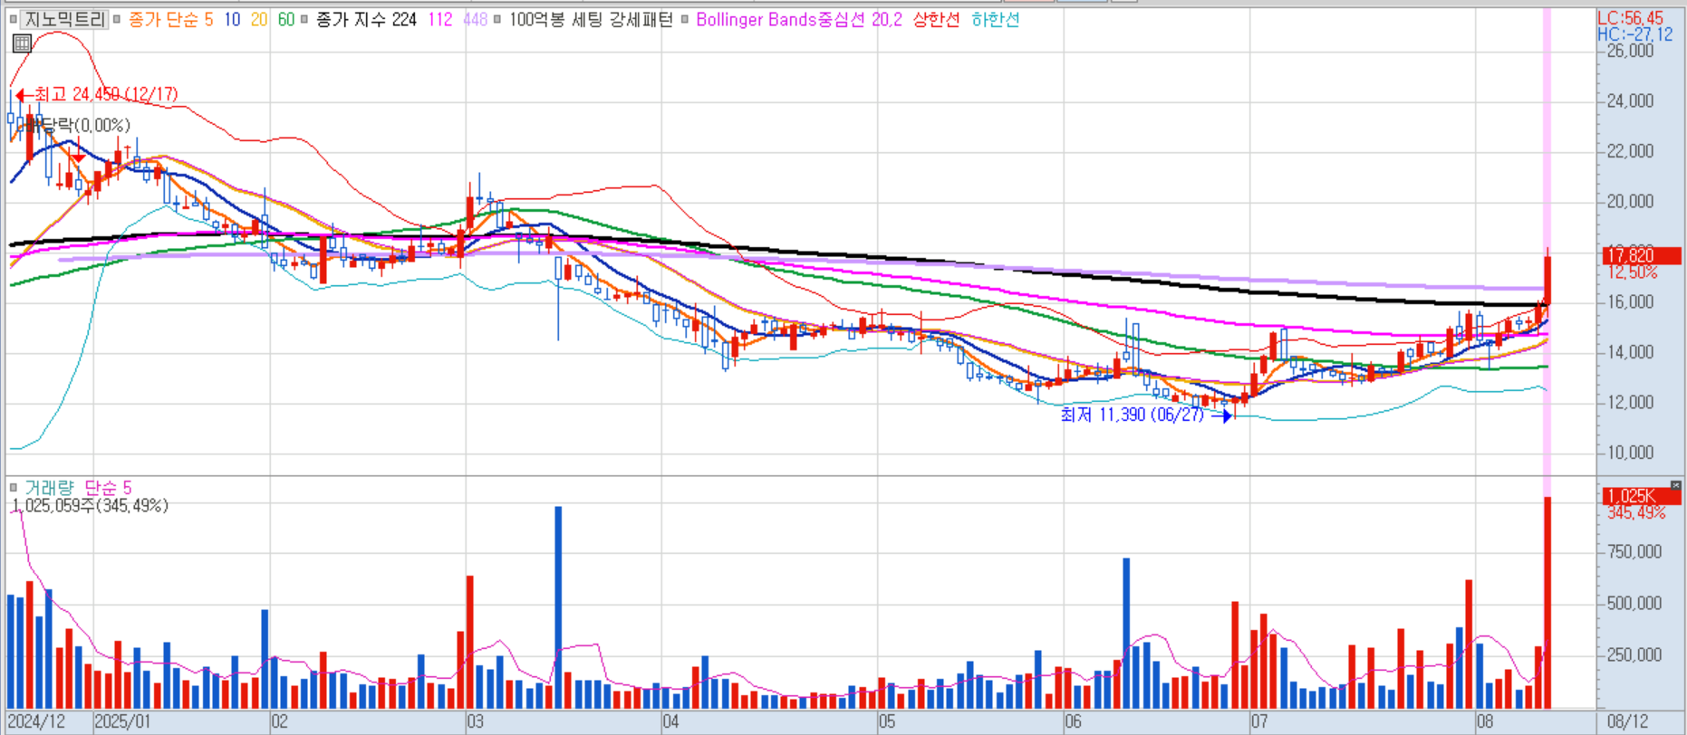This screenshot has width=1687, height=735.
Task: Click the 1,025,059주(345.49%) volume readout
Action: tap(90, 505)
